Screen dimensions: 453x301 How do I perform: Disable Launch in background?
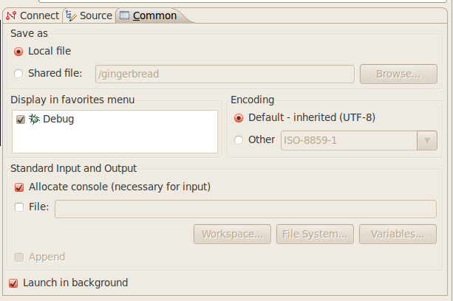pyautogui.click(x=13, y=283)
